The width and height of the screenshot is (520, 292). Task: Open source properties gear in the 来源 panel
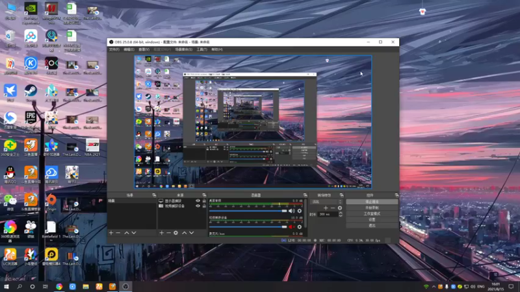(x=175, y=233)
